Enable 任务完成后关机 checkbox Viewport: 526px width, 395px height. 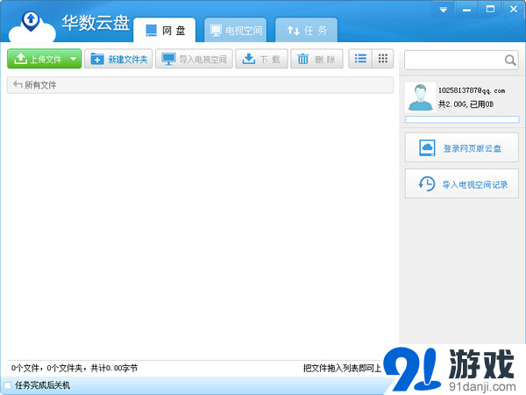tap(7, 385)
